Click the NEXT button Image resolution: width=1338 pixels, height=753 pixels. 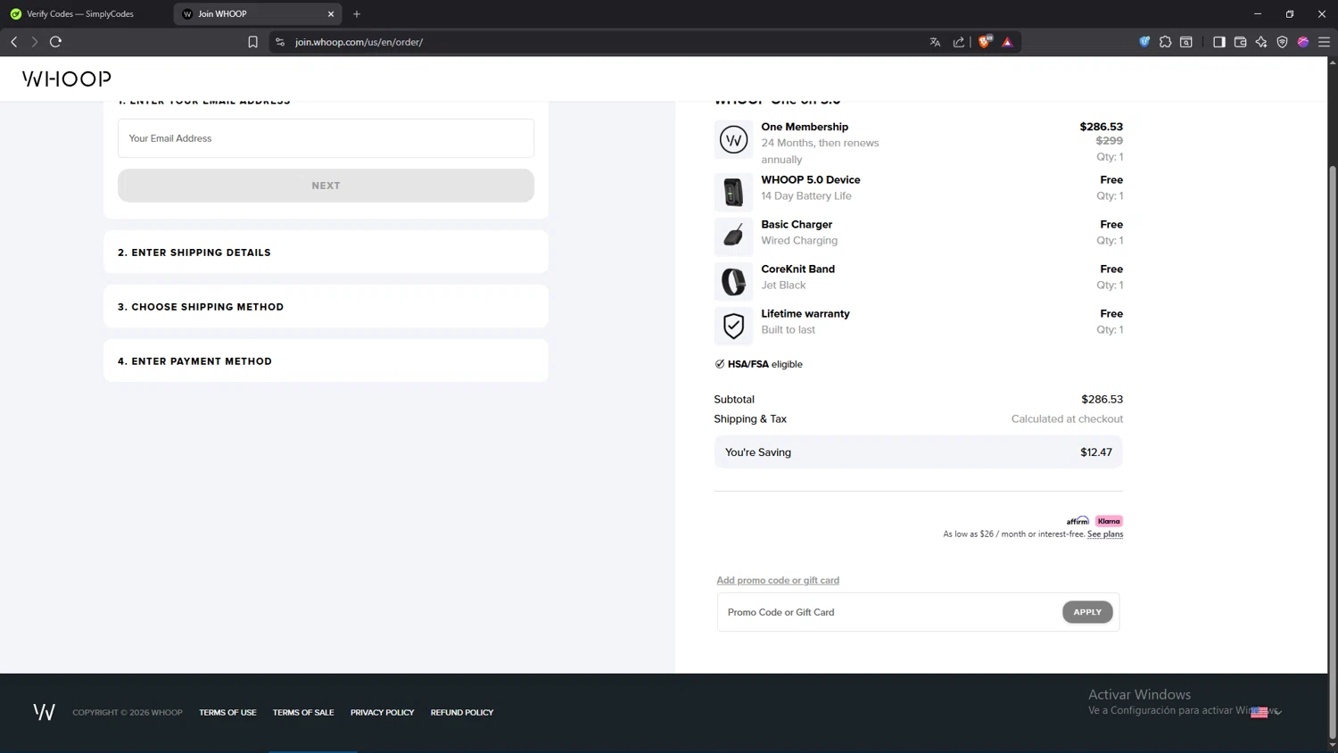326,186
